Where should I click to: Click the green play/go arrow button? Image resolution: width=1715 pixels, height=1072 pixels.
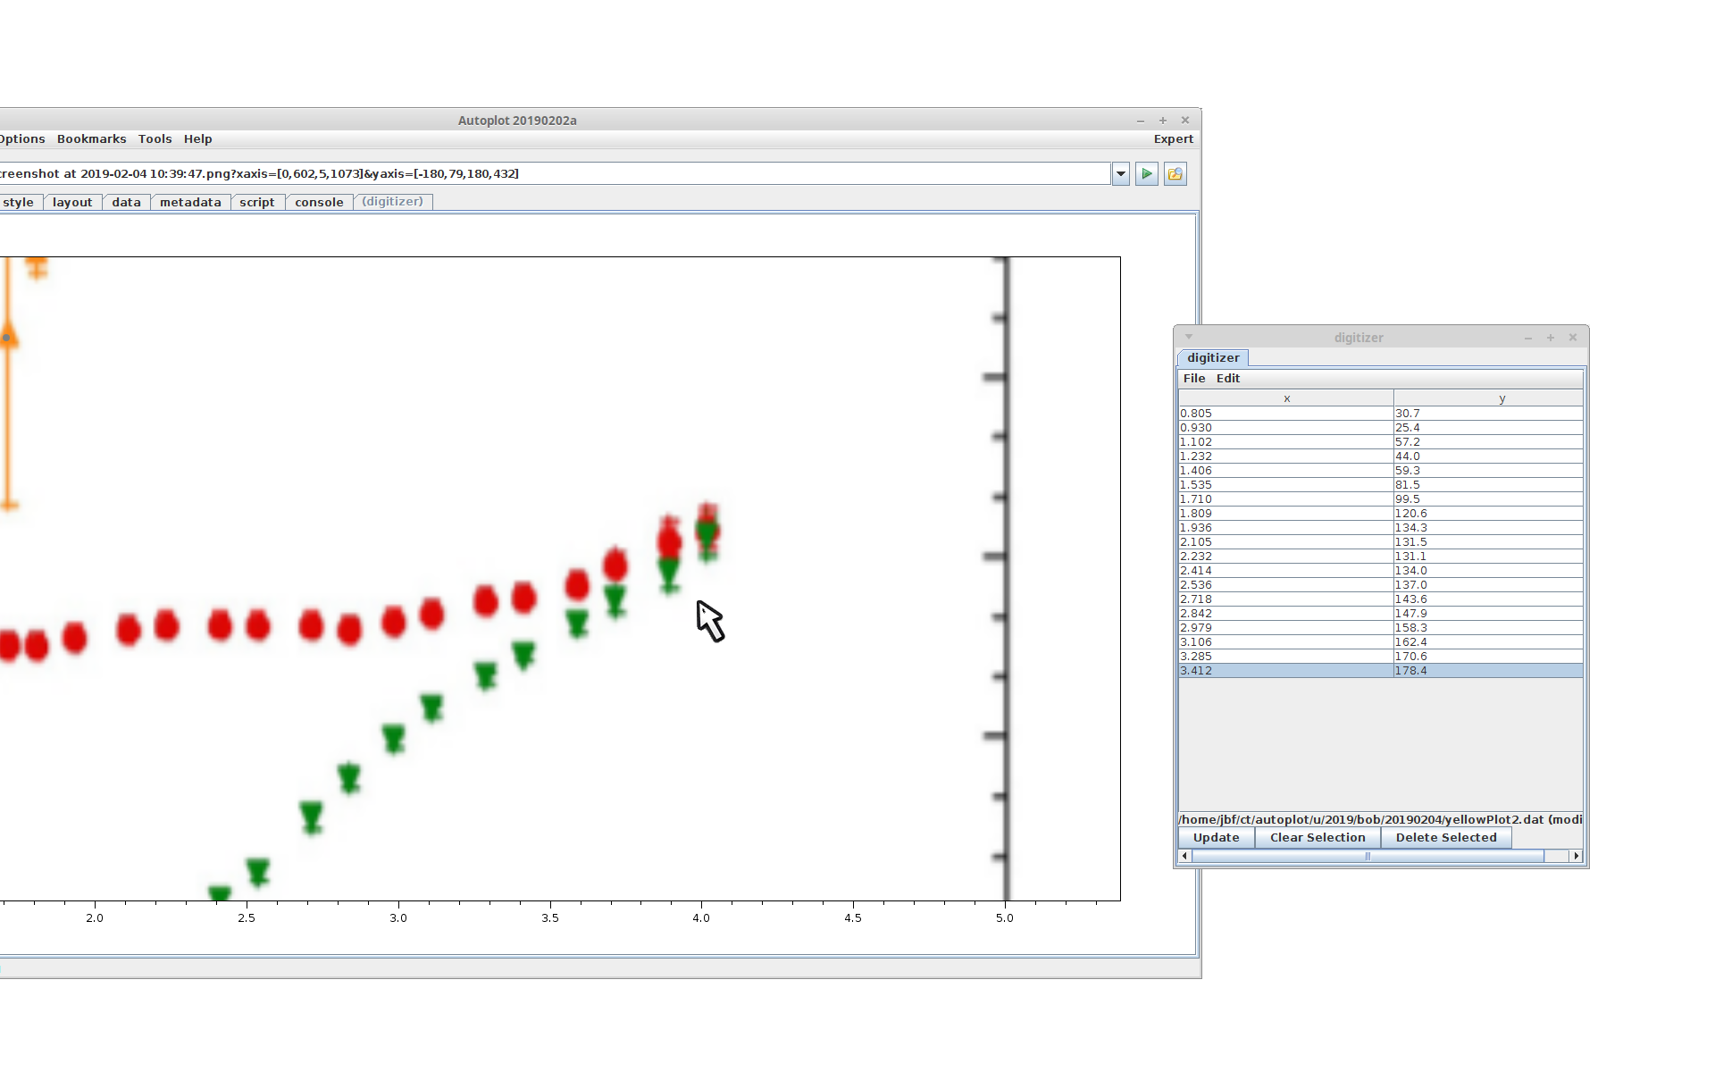1147,173
